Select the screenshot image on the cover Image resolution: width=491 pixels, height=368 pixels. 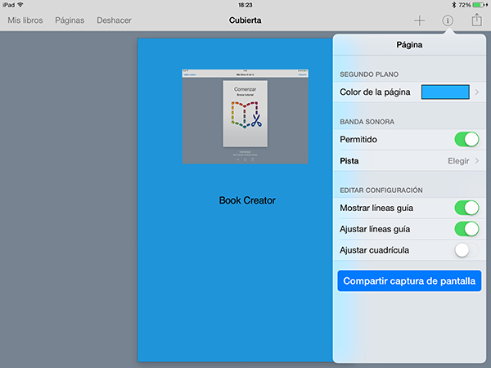[x=245, y=116]
